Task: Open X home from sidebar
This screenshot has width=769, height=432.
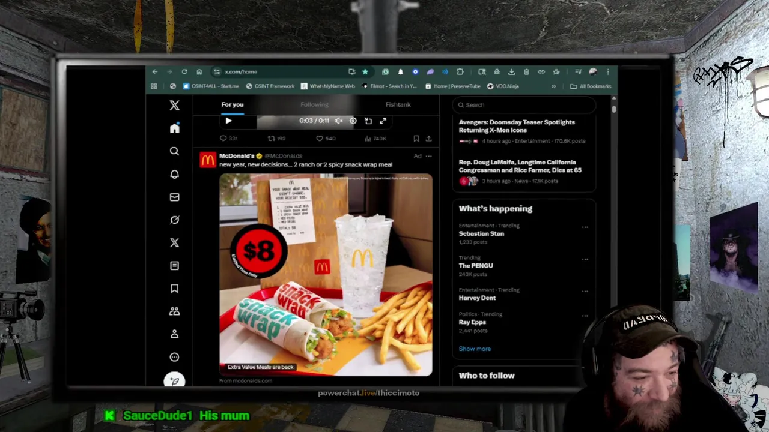Action: coord(174,128)
